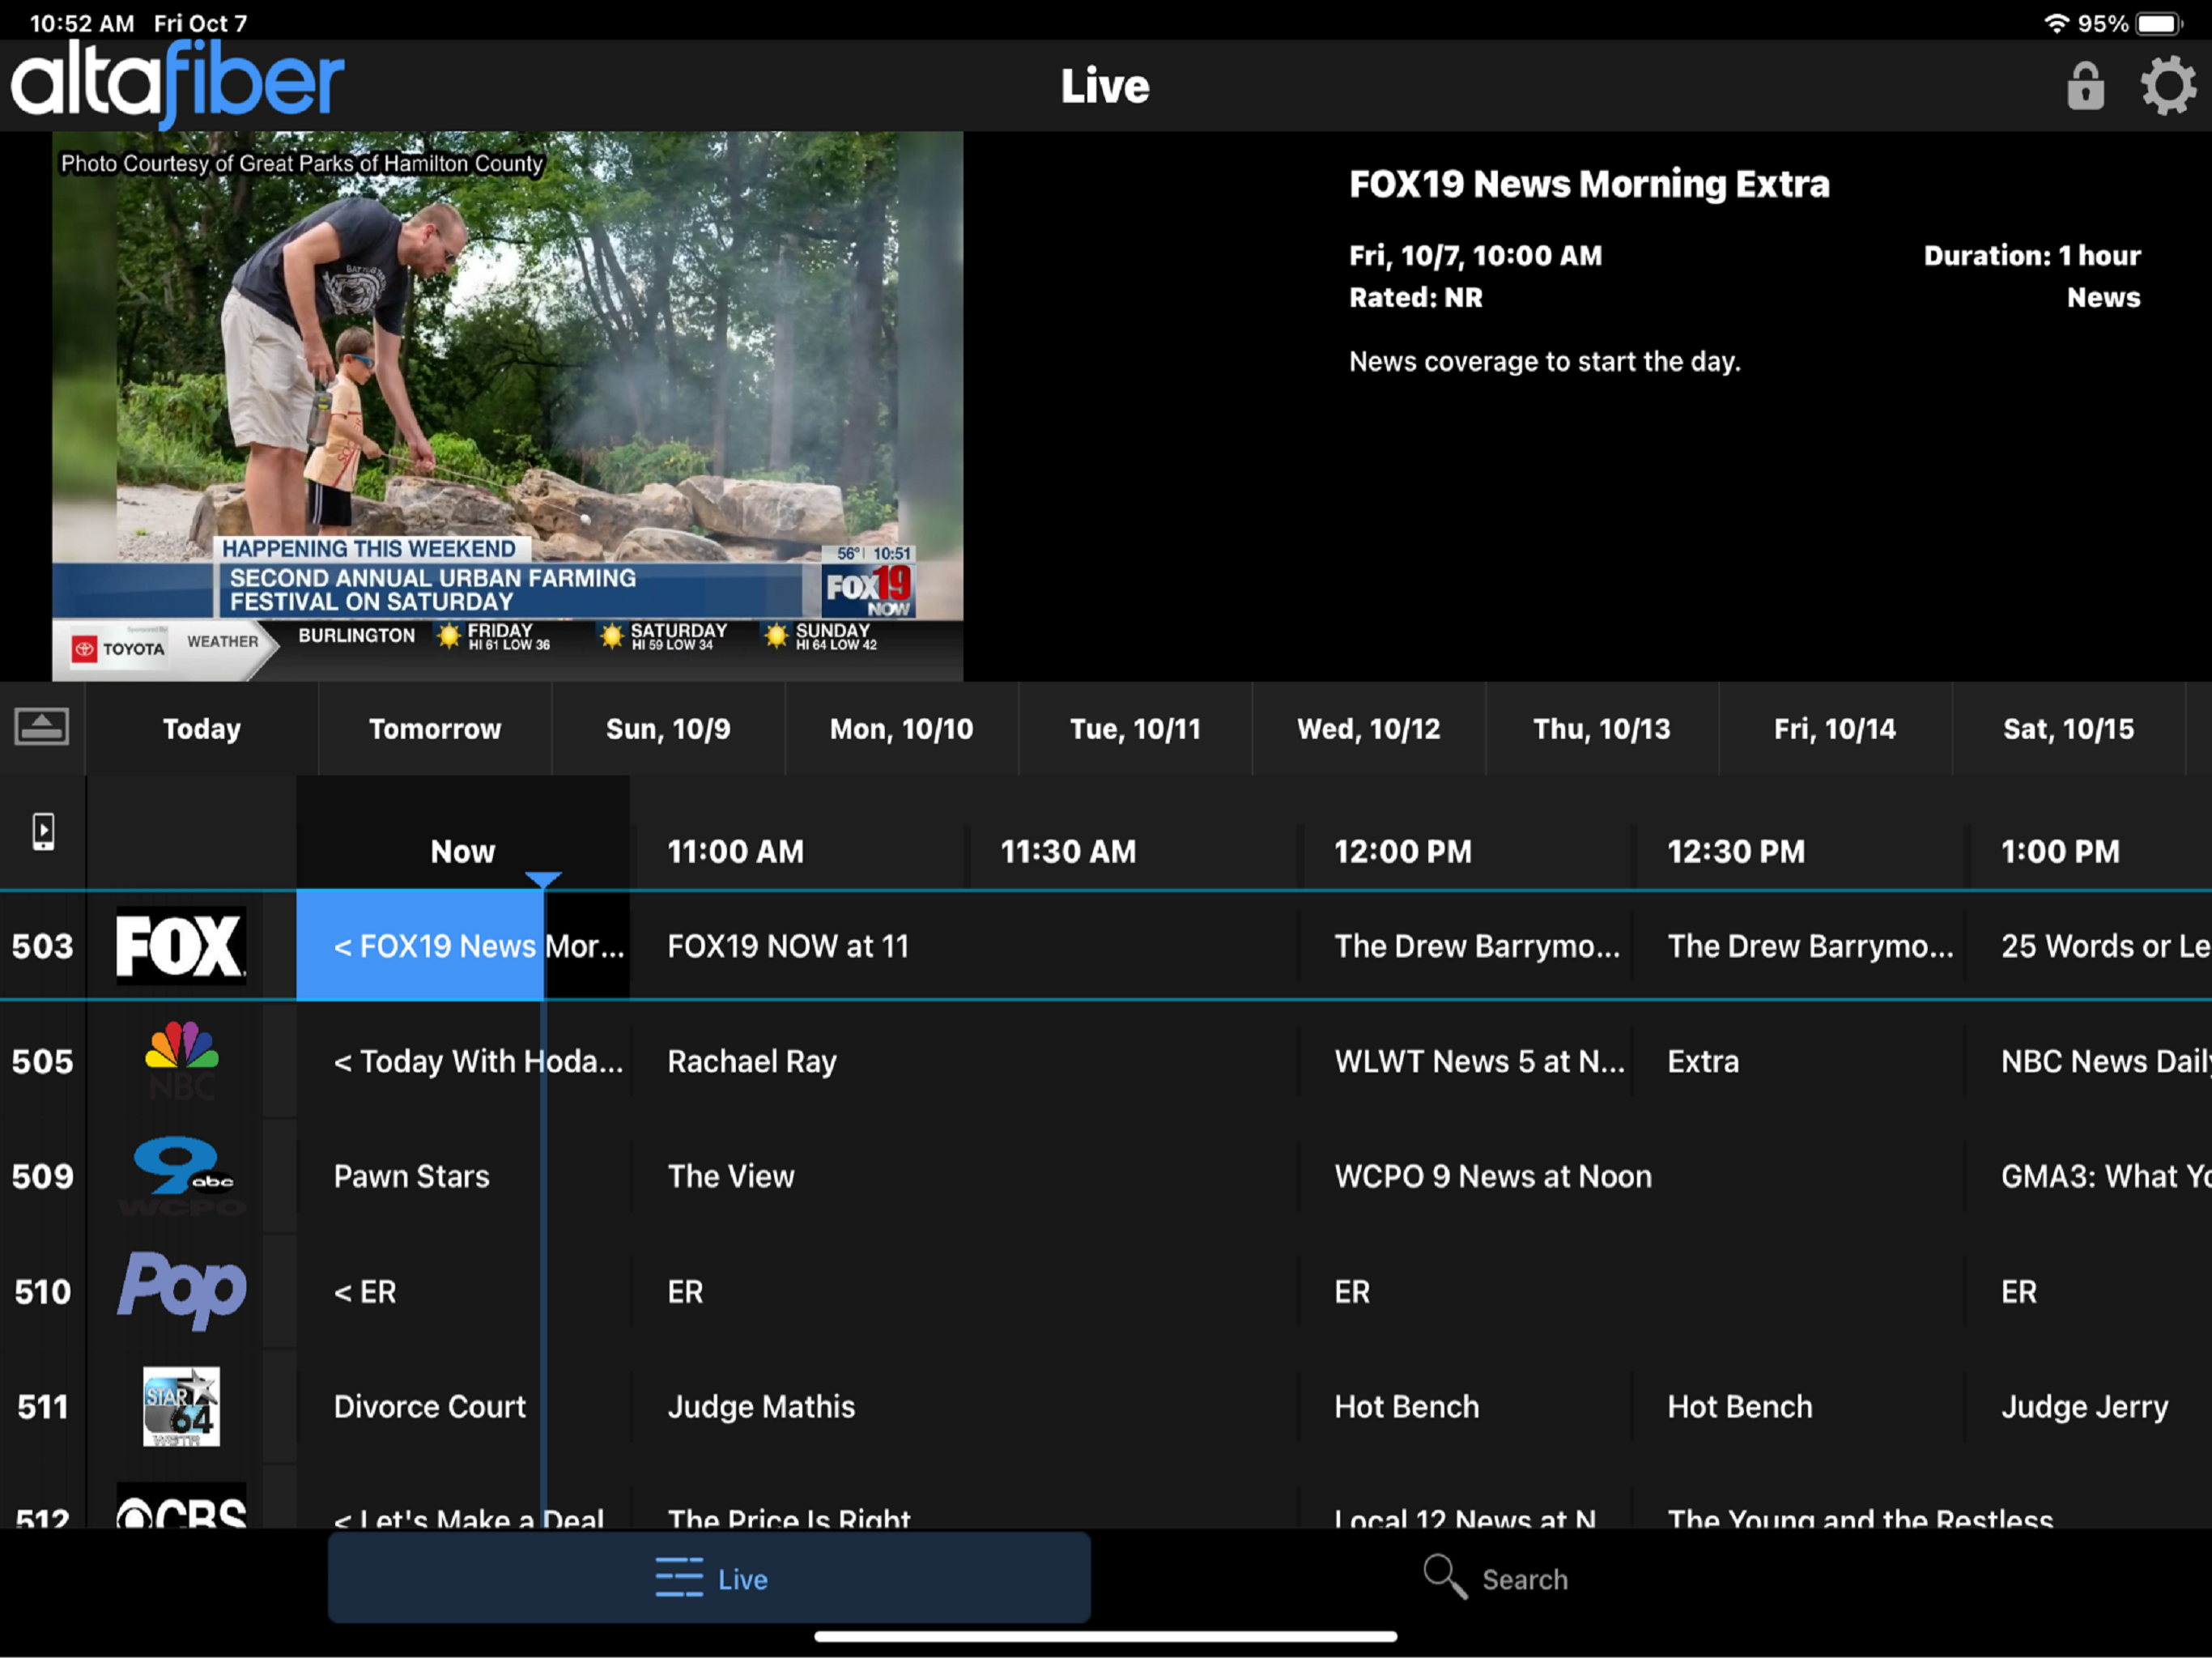This screenshot has height=1658, width=2212.
Task: Select the Thu, 10/13 tab
Action: pos(1602,729)
